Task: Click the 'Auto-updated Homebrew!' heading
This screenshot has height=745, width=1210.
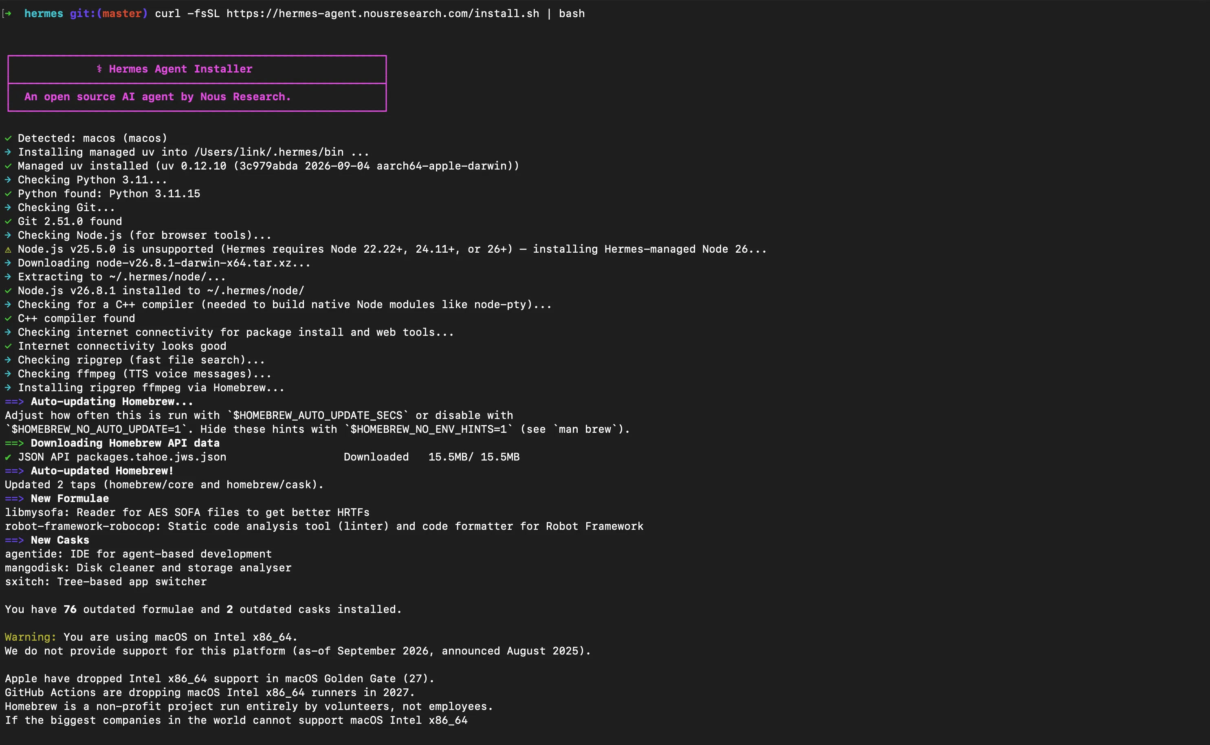Action: coord(102,471)
